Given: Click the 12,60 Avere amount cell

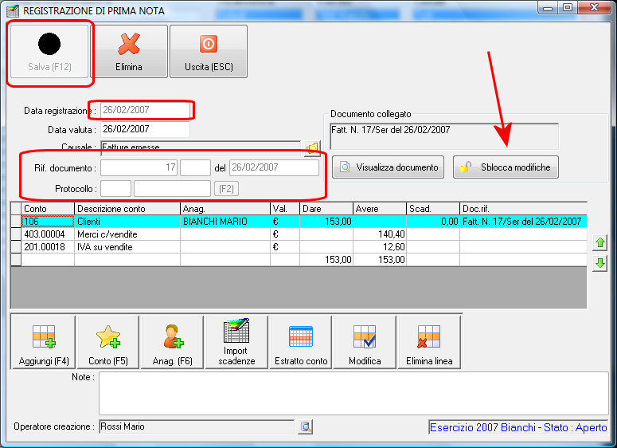Looking at the screenshot, I should 380,247.
